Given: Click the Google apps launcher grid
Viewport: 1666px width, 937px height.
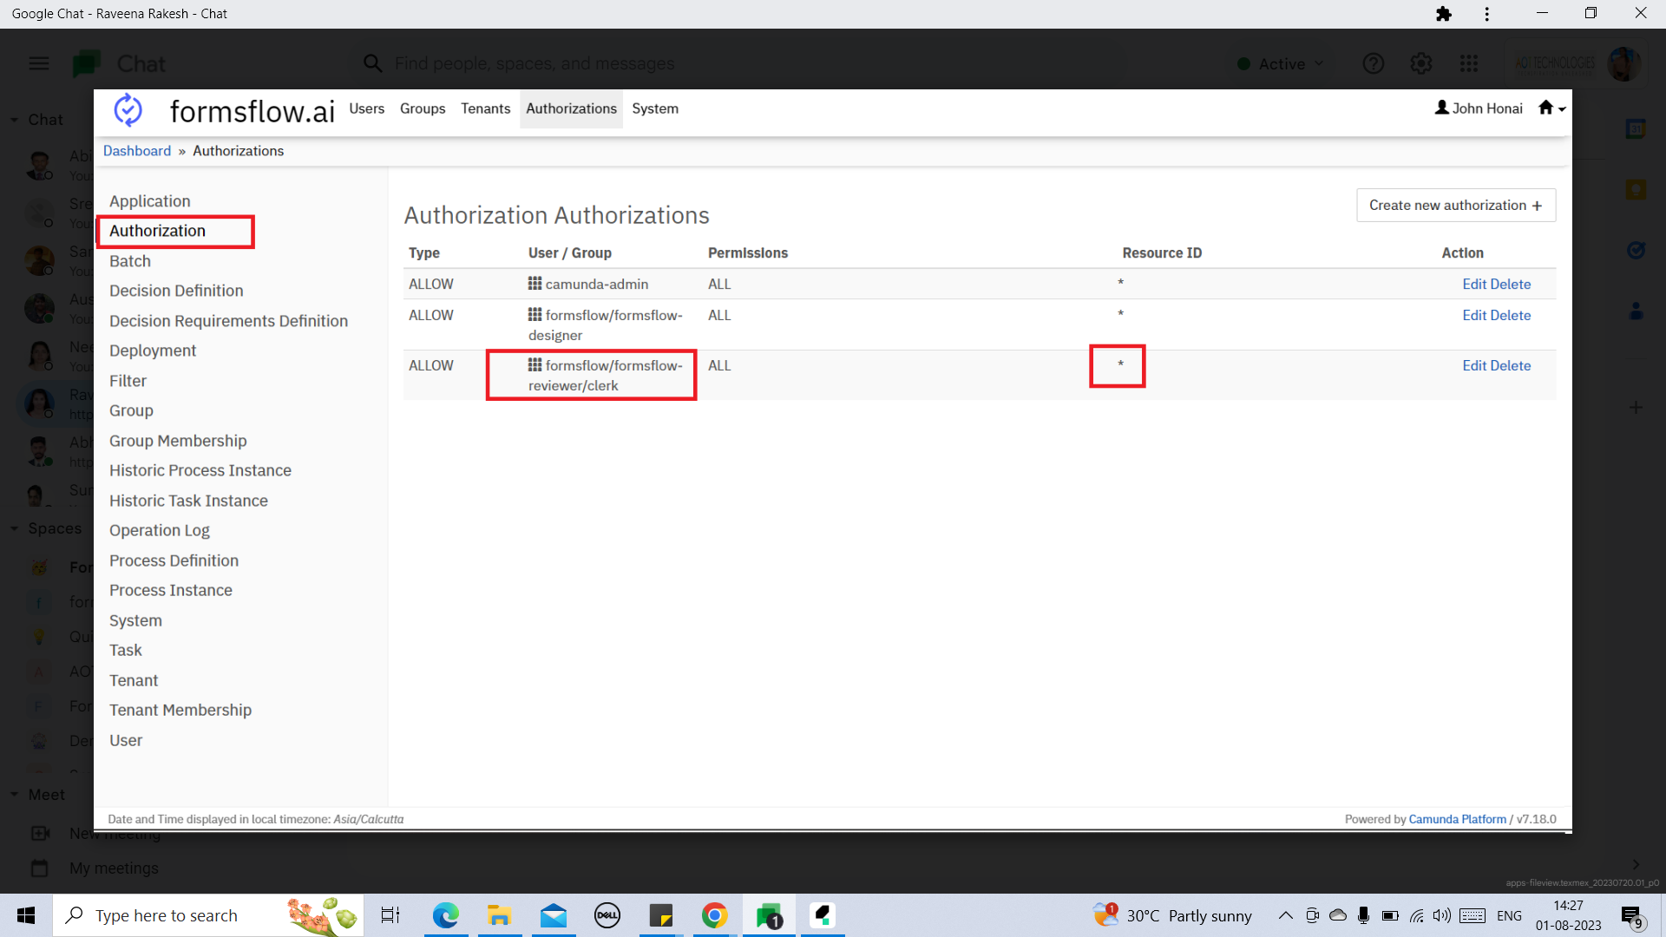Looking at the screenshot, I should click(1470, 63).
